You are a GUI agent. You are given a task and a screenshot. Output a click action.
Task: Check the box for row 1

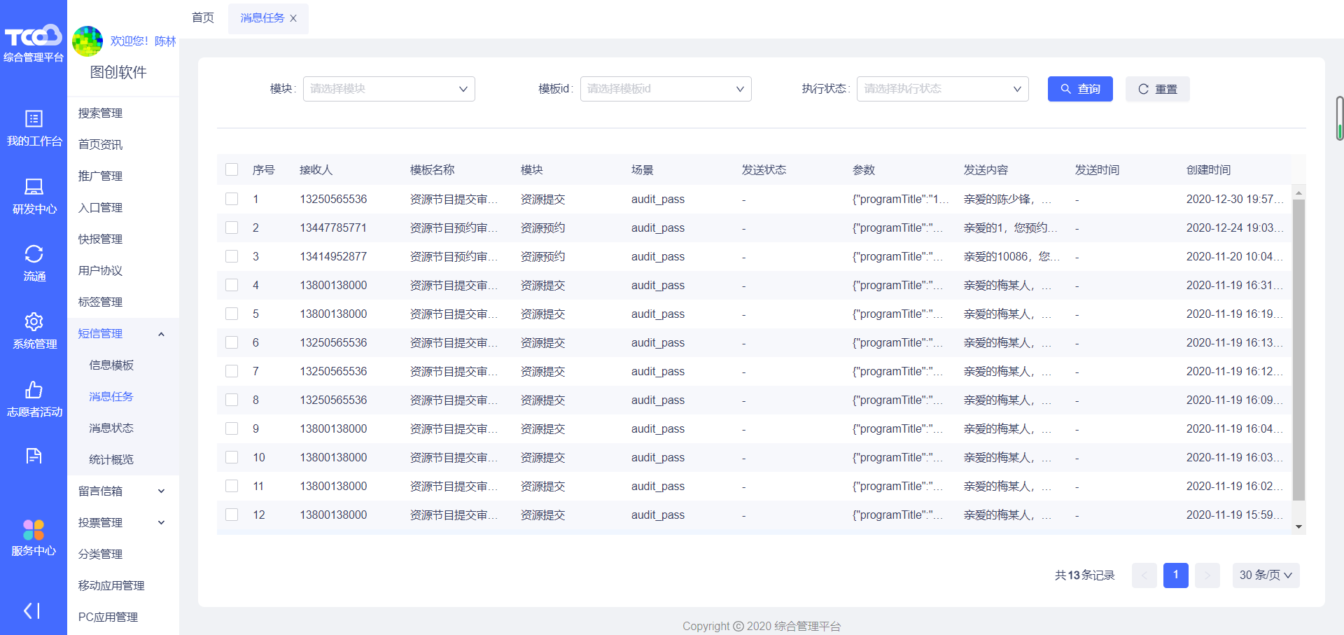[x=232, y=199]
